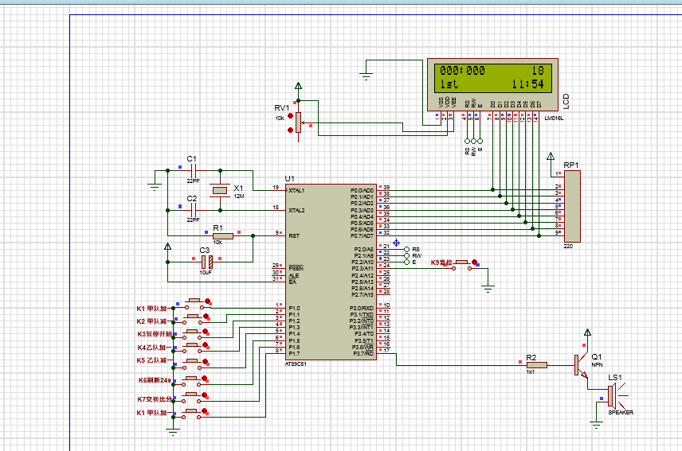
Task: Push the K2 push-button actuator
Action: (x=193, y=317)
